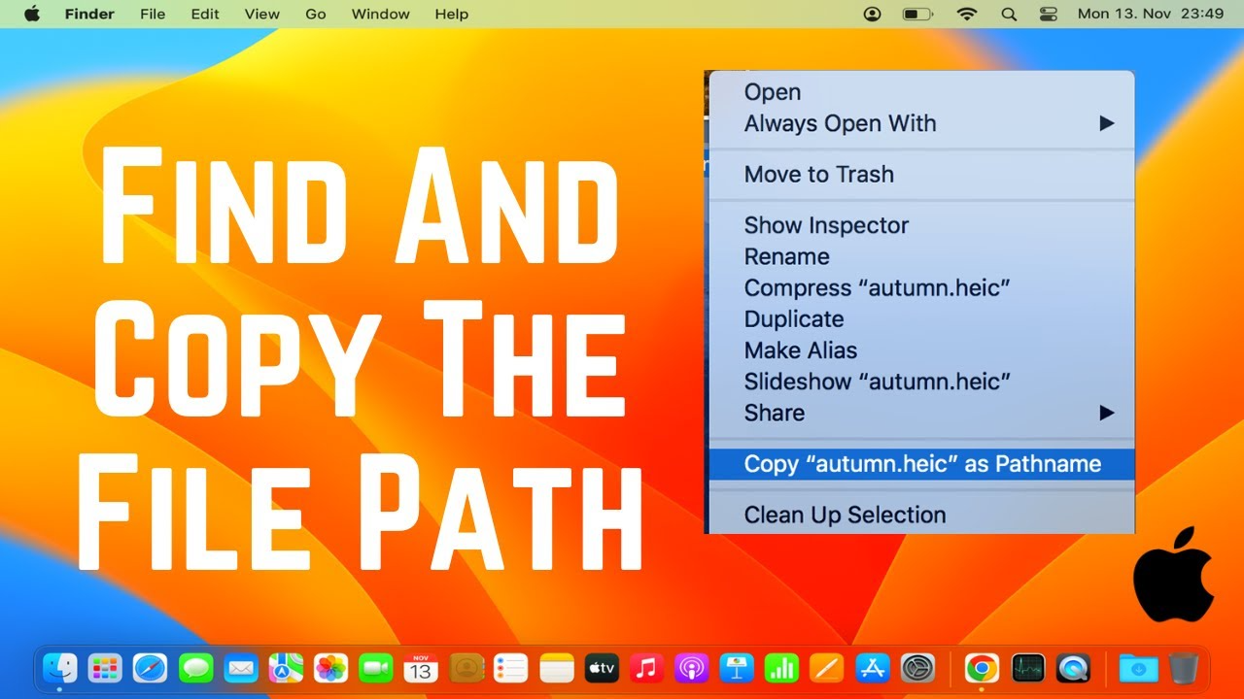Screen dimensions: 1244x699
Task: Click Rename in the context menu
Action: 786,256
